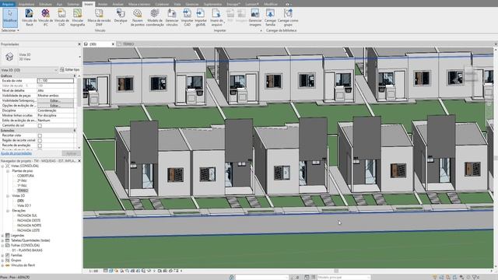Toggle Região de recorte visível checkbox
The height and width of the screenshot is (280, 498).
tap(40, 141)
